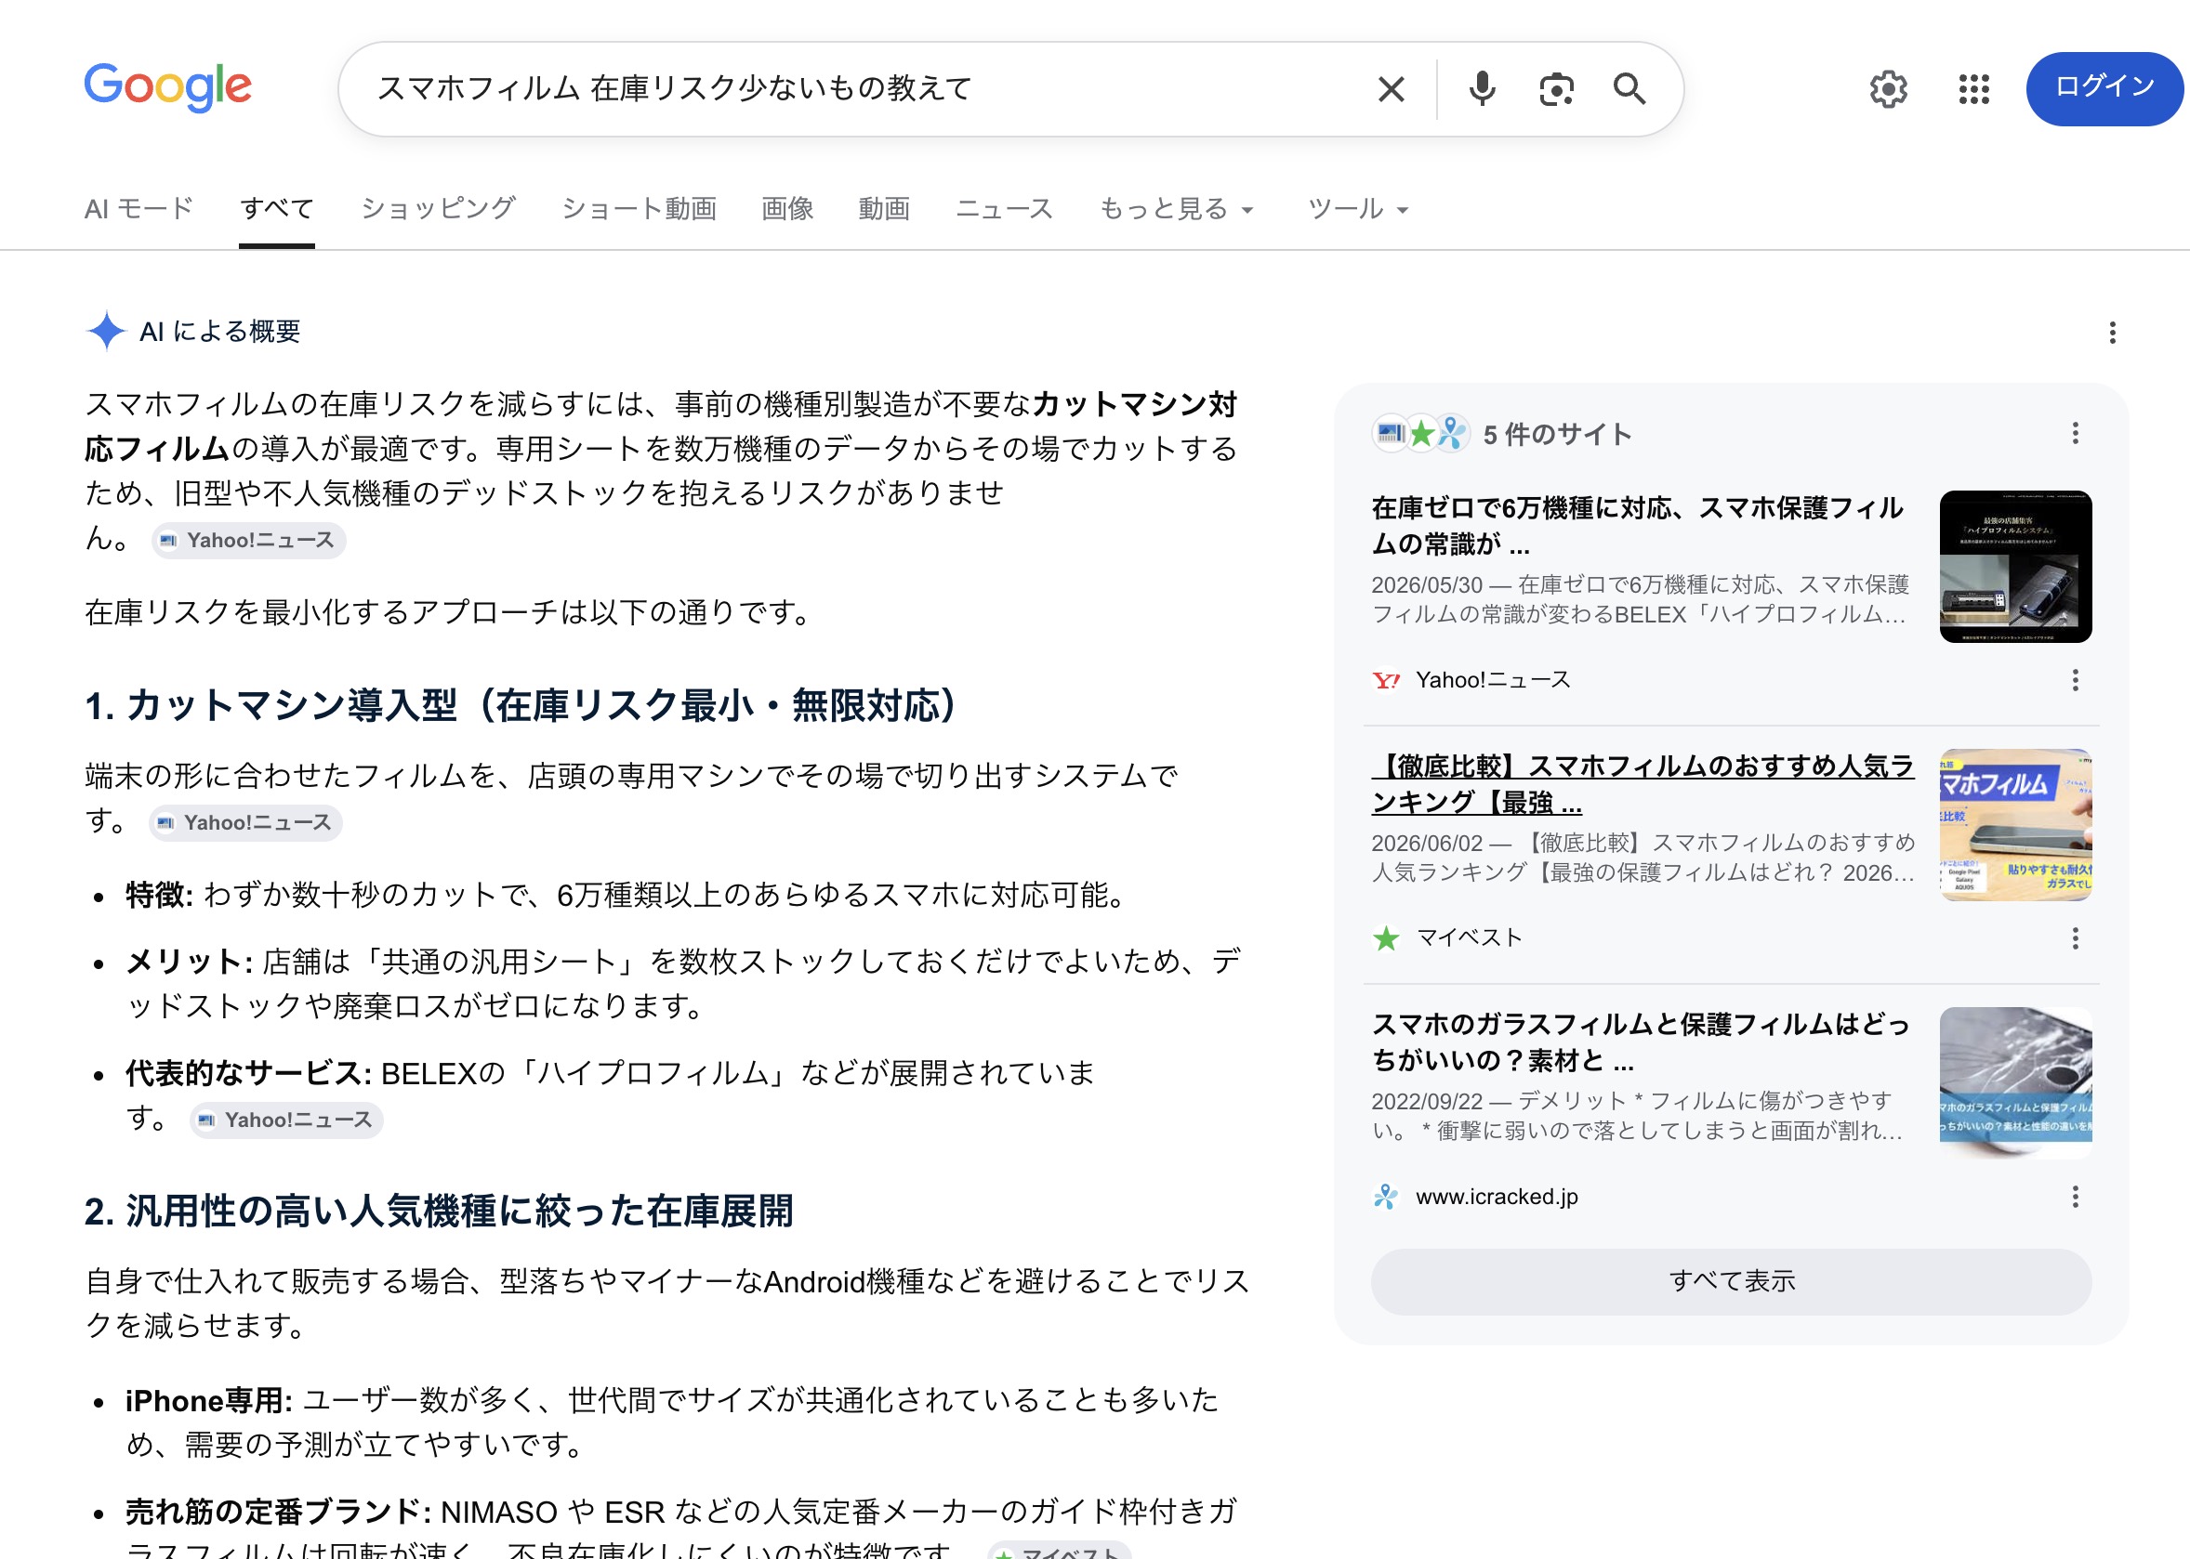Screen dimensions: 2190x1559
Task: Click the ログイン button
Action: coord(2104,89)
